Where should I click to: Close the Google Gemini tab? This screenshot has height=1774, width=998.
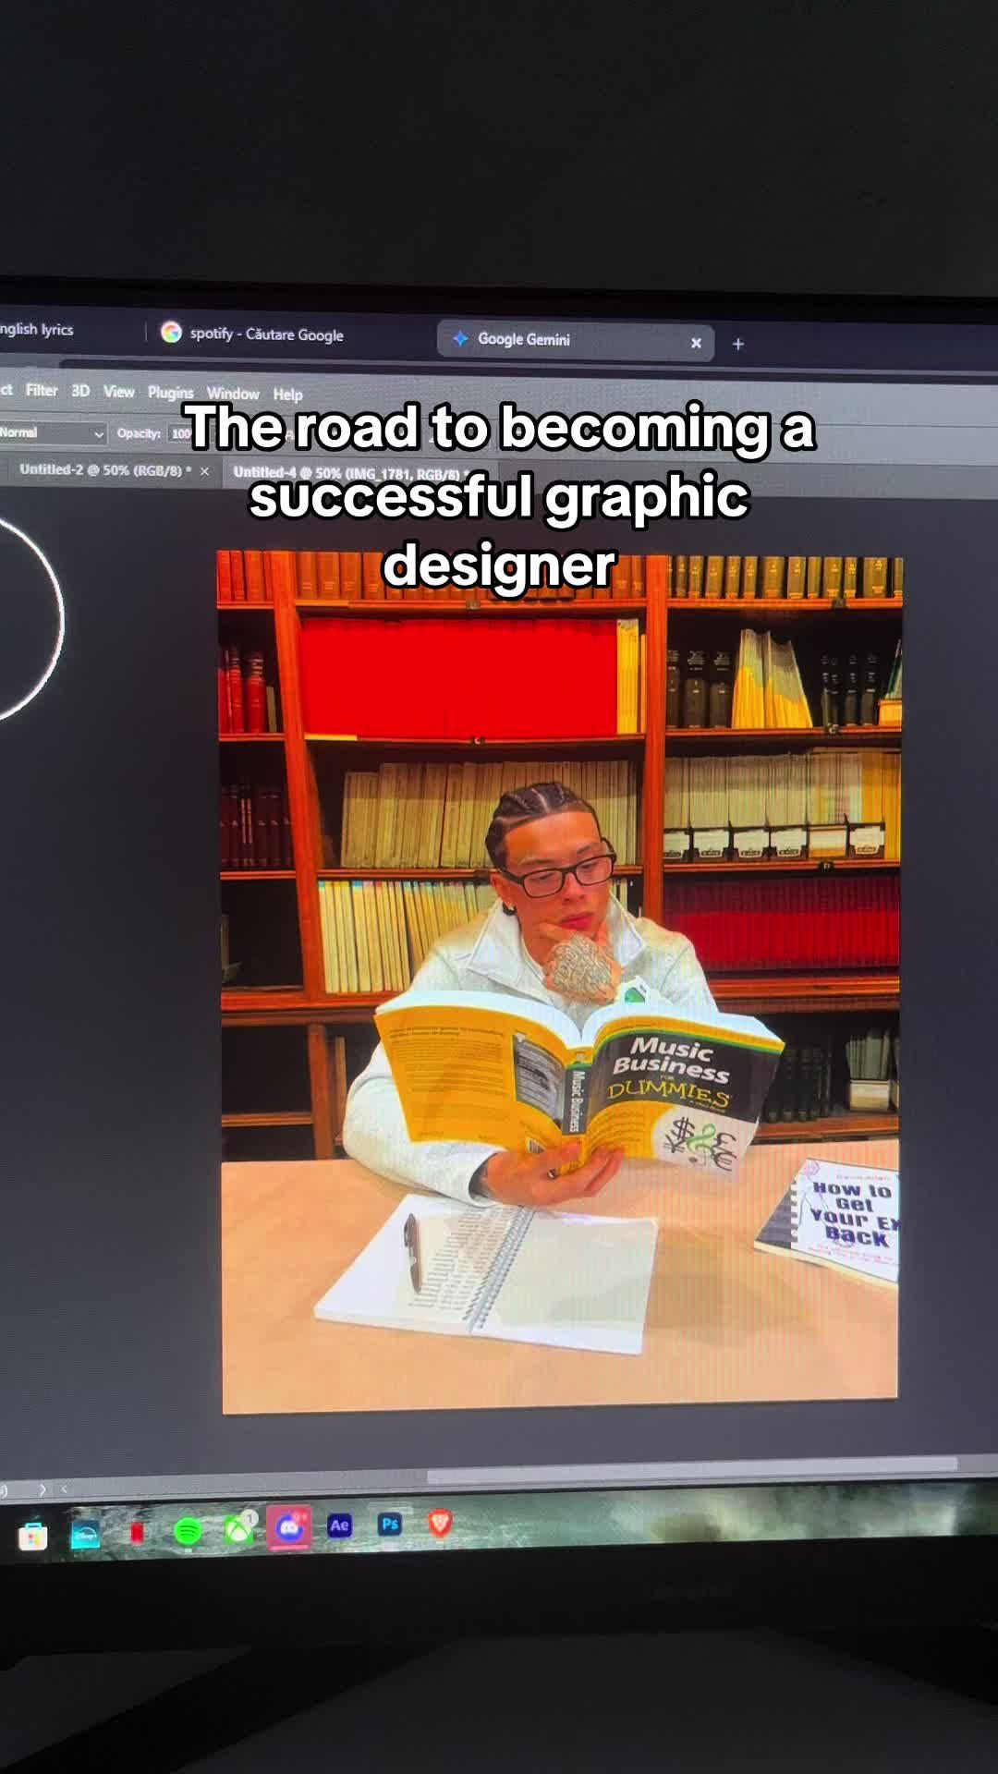click(x=696, y=343)
